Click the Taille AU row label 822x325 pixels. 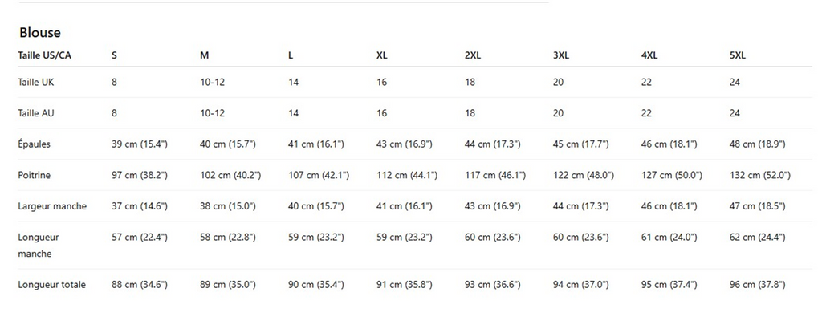point(36,113)
